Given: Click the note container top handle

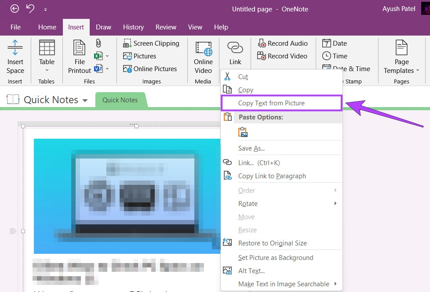Looking at the screenshot, I should pyautogui.click(x=134, y=124).
